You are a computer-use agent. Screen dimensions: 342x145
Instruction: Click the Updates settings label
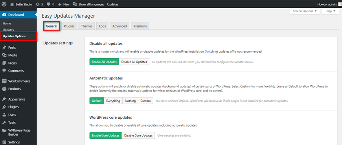click(x=58, y=43)
